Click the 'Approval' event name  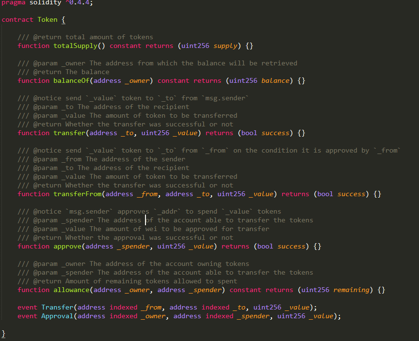(57, 316)
